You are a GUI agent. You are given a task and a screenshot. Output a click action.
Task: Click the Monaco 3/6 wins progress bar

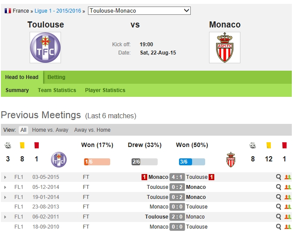pyautogui.click(x=192, y=162)
